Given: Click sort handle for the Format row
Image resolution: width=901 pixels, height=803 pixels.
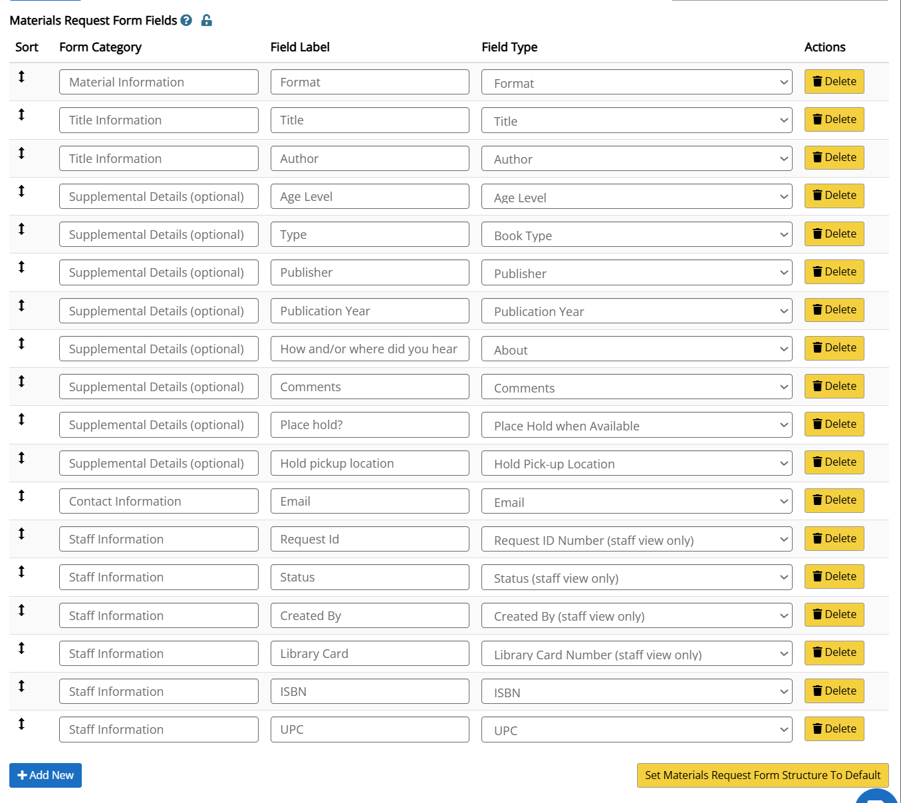Looking at the screenshot, I should coord(21,77).
